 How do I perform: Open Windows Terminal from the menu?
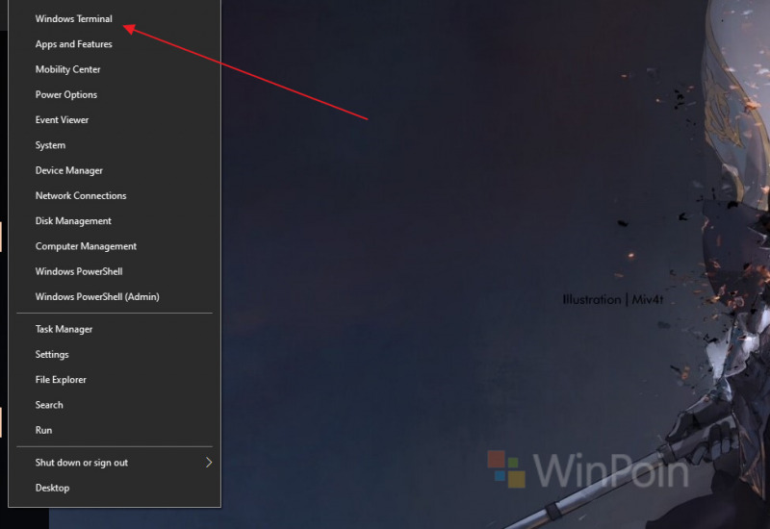pos(115,18)
